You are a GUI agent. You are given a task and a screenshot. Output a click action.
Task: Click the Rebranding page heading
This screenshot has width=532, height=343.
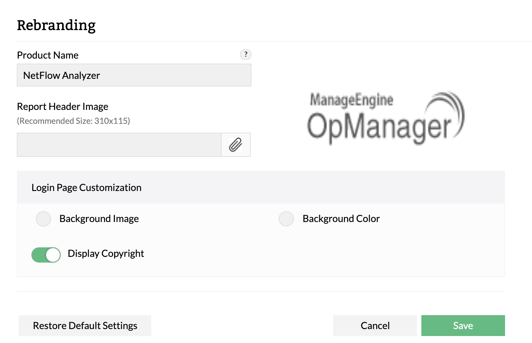[56, 25]
